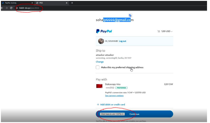
Task: Expand the 1,00 USD cart total dropdown
Action: [167, 31]
